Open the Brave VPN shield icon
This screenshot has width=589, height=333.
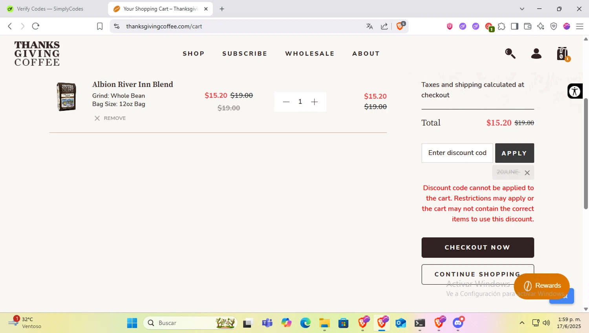pyautogui.click(x=554, y=26)
